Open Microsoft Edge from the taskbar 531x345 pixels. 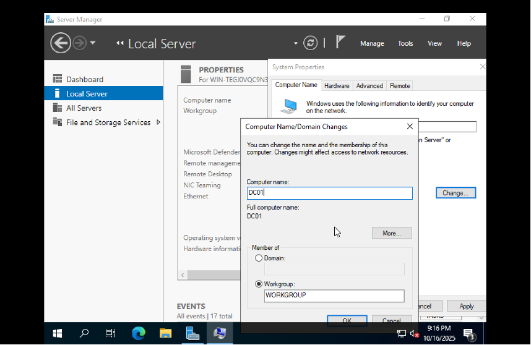(x=138, y=333)
